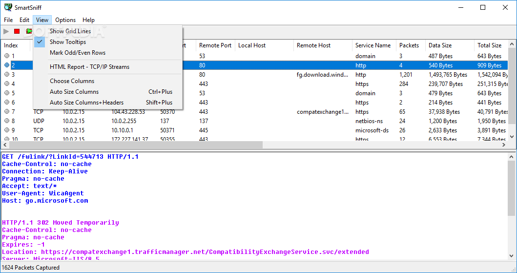
Task: Click the packet list's down scroll arrow
Action: [x=512, y=137]
